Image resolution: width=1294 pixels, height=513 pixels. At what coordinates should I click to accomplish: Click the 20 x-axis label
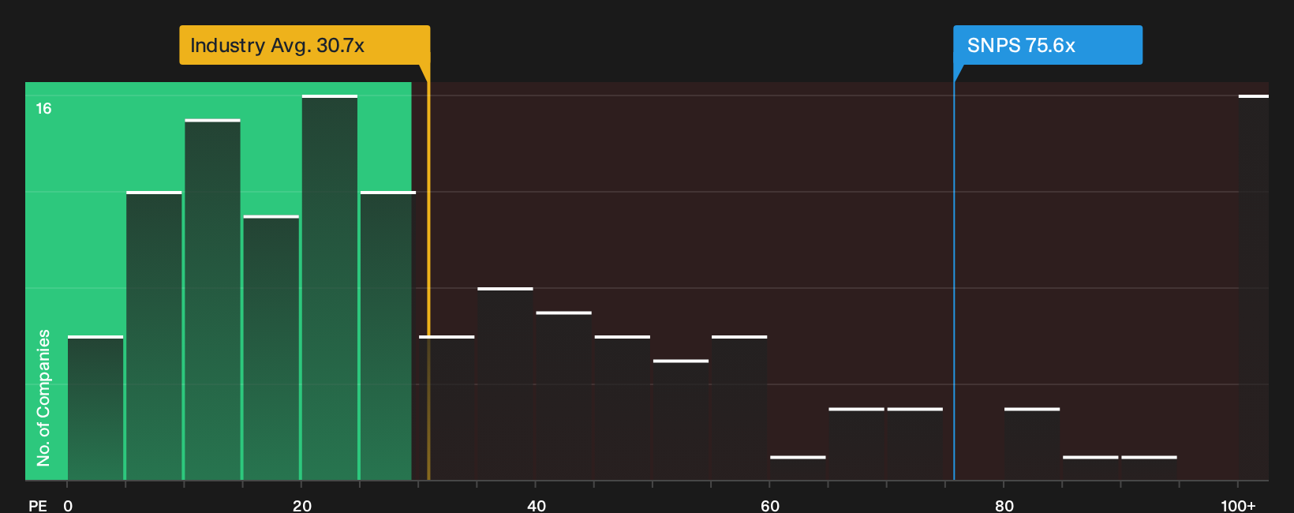(302, 505)
